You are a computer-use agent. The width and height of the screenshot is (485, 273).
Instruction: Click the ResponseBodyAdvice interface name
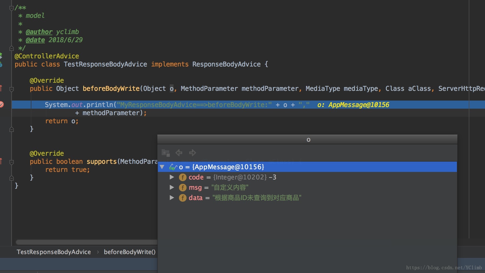(x=227, y=64)
